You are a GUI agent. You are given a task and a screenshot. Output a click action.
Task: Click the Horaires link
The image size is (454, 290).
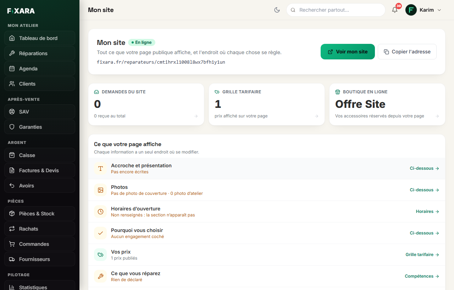[x=428, y=211]
